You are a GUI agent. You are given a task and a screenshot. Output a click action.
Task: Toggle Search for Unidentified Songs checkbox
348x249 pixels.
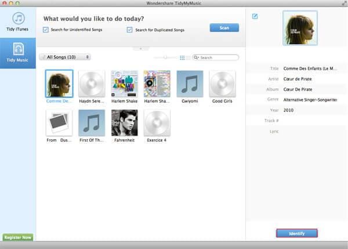pos(46,30)
